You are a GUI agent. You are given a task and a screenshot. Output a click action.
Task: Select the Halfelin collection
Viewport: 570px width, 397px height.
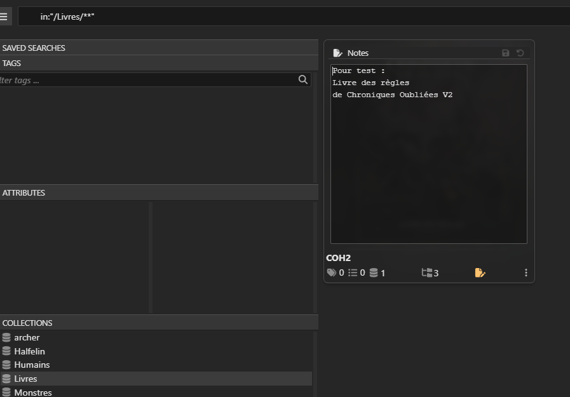coord(29,351)
